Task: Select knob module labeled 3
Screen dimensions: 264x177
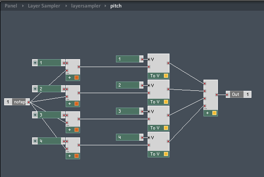Action: tap(49, 115)
